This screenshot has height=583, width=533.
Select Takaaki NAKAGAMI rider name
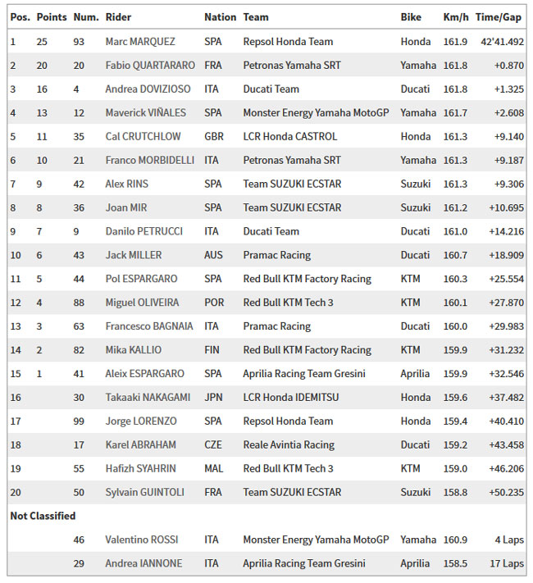[x=148, y=397]
